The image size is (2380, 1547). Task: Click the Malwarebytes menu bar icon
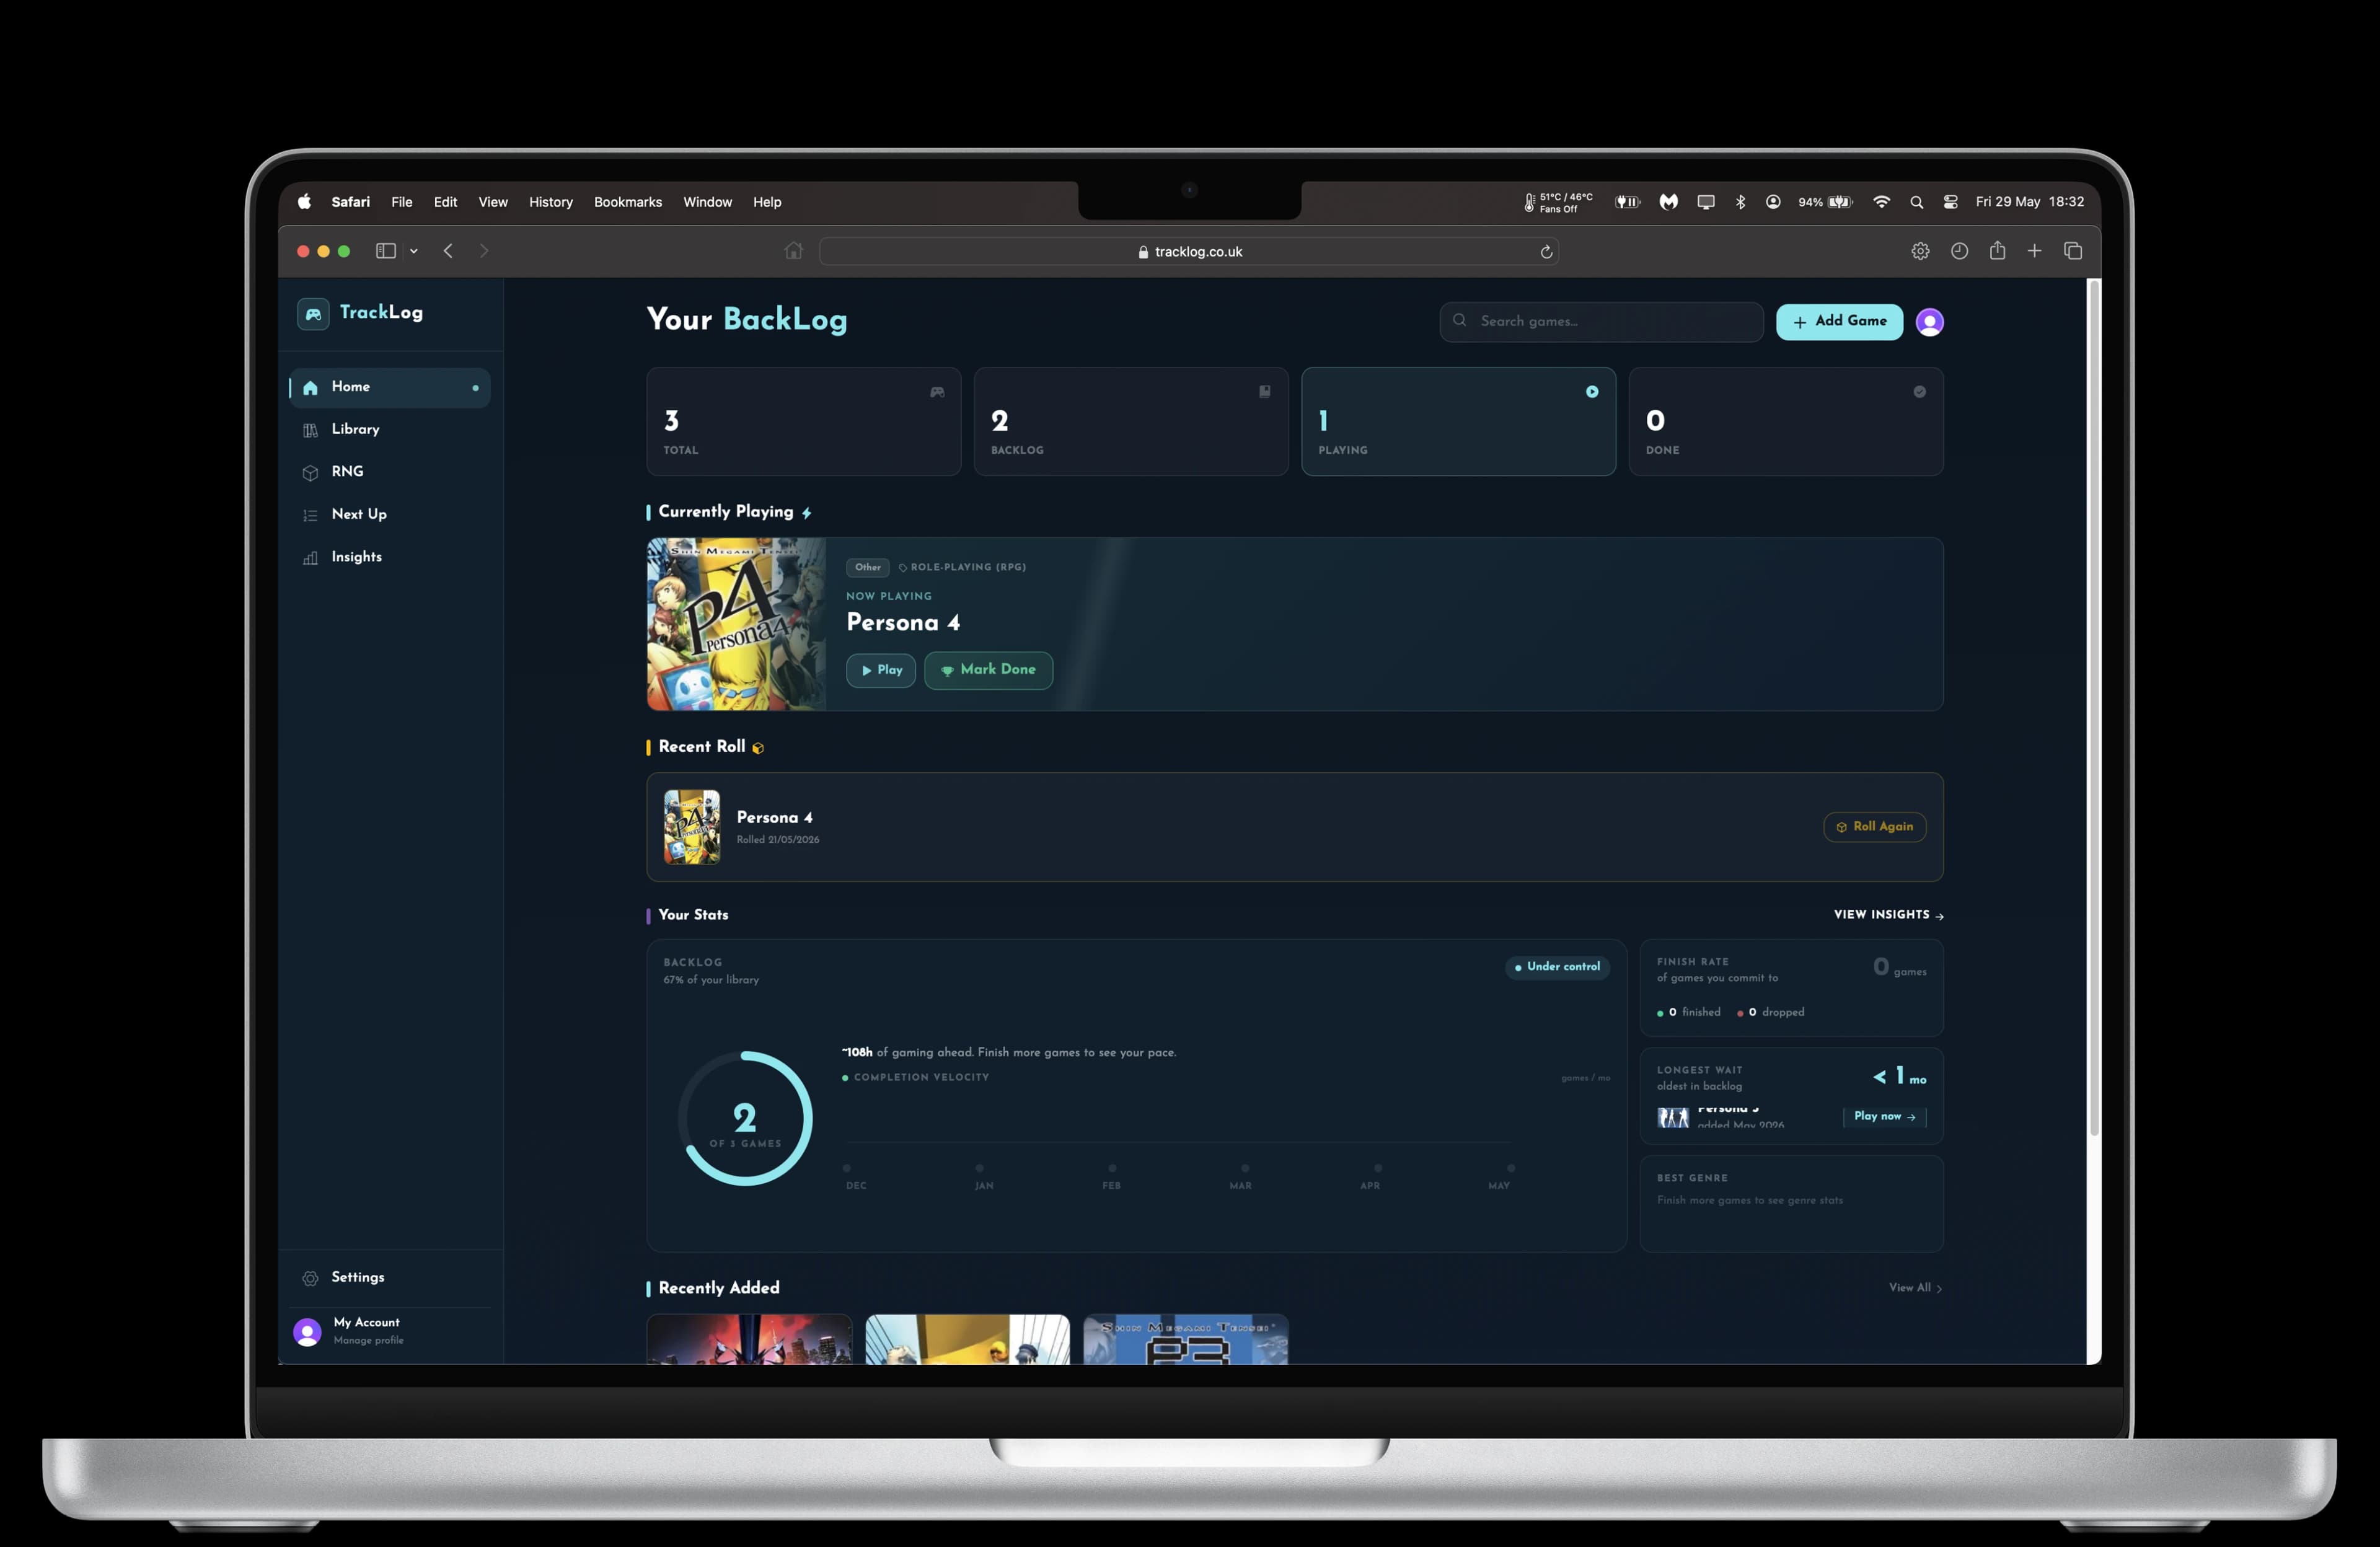point(1668,202)
